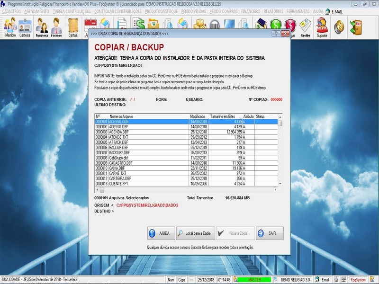The width and height of the screenshot is (379, 284).
Task: Open the Membro registration icon
Action: tap(10, 27)
